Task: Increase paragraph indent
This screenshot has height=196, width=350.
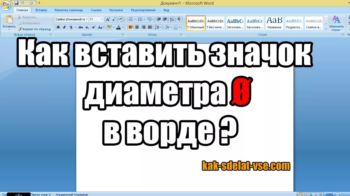Action: 165,19
